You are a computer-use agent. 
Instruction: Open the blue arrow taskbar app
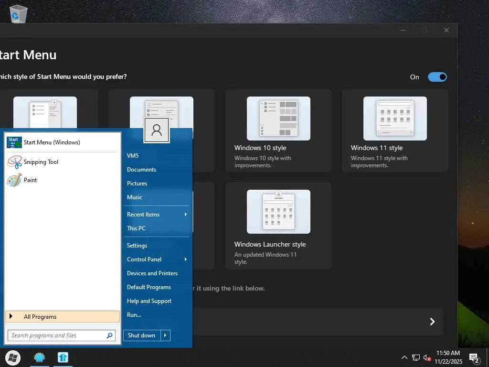[63, 357]
